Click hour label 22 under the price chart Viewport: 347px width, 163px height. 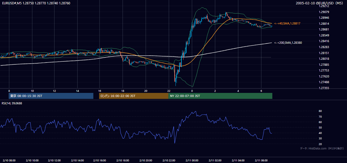tap(169, 91)
